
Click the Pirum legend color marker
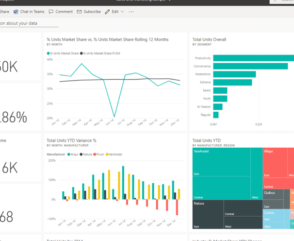pyautogui.click(x=95, y=155)
